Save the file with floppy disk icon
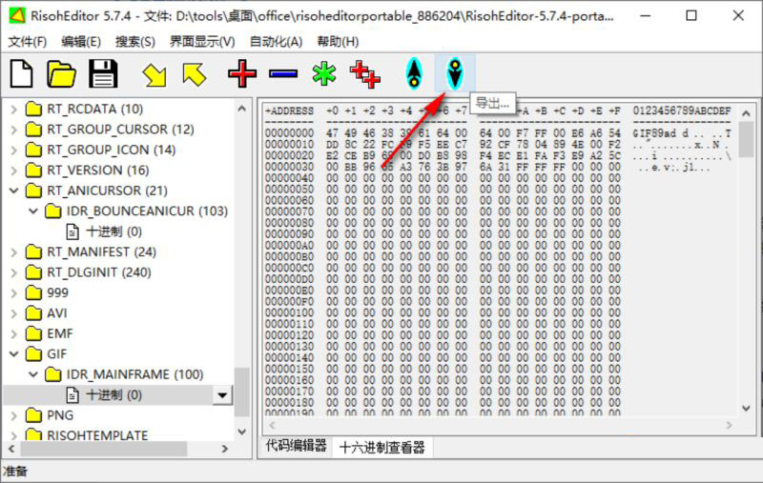 103,74
